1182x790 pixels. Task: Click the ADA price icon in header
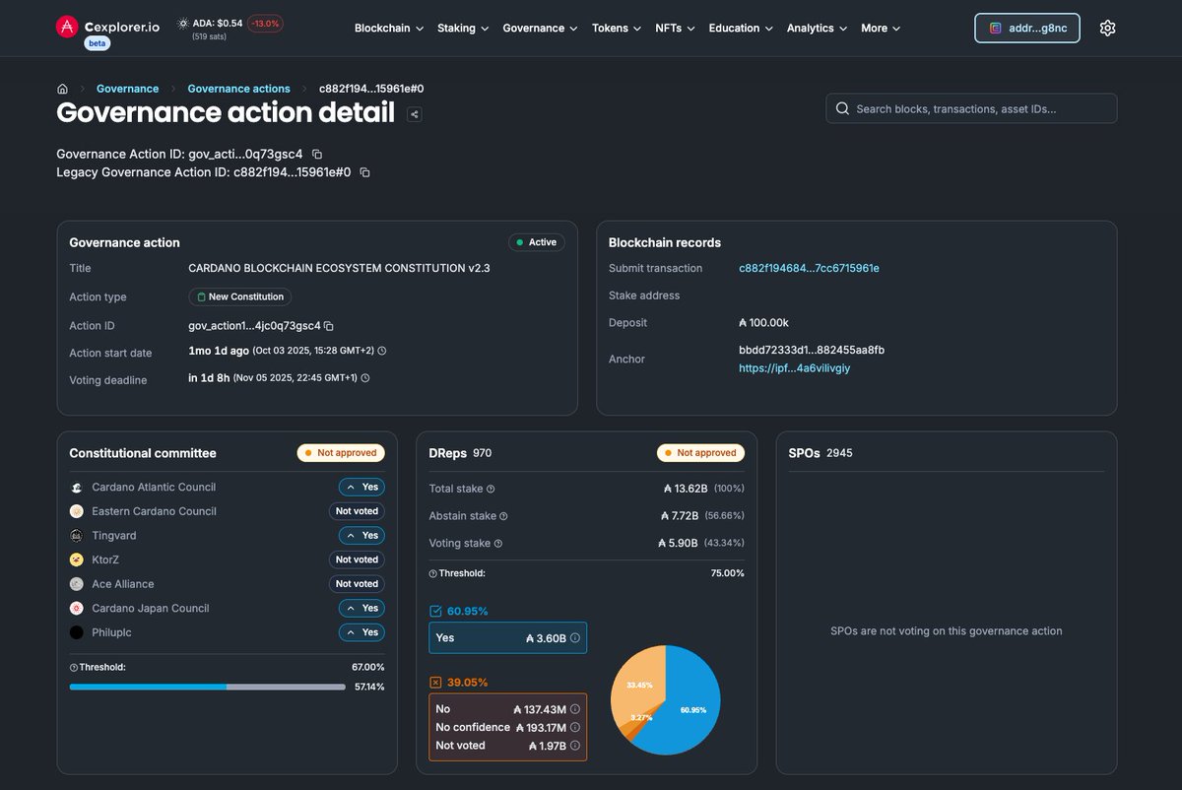[x=183, y=23]
